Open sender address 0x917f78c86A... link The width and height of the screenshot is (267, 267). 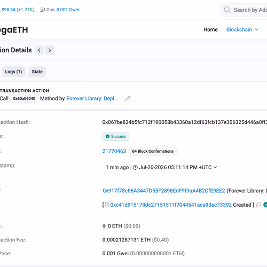coord(164,191)
